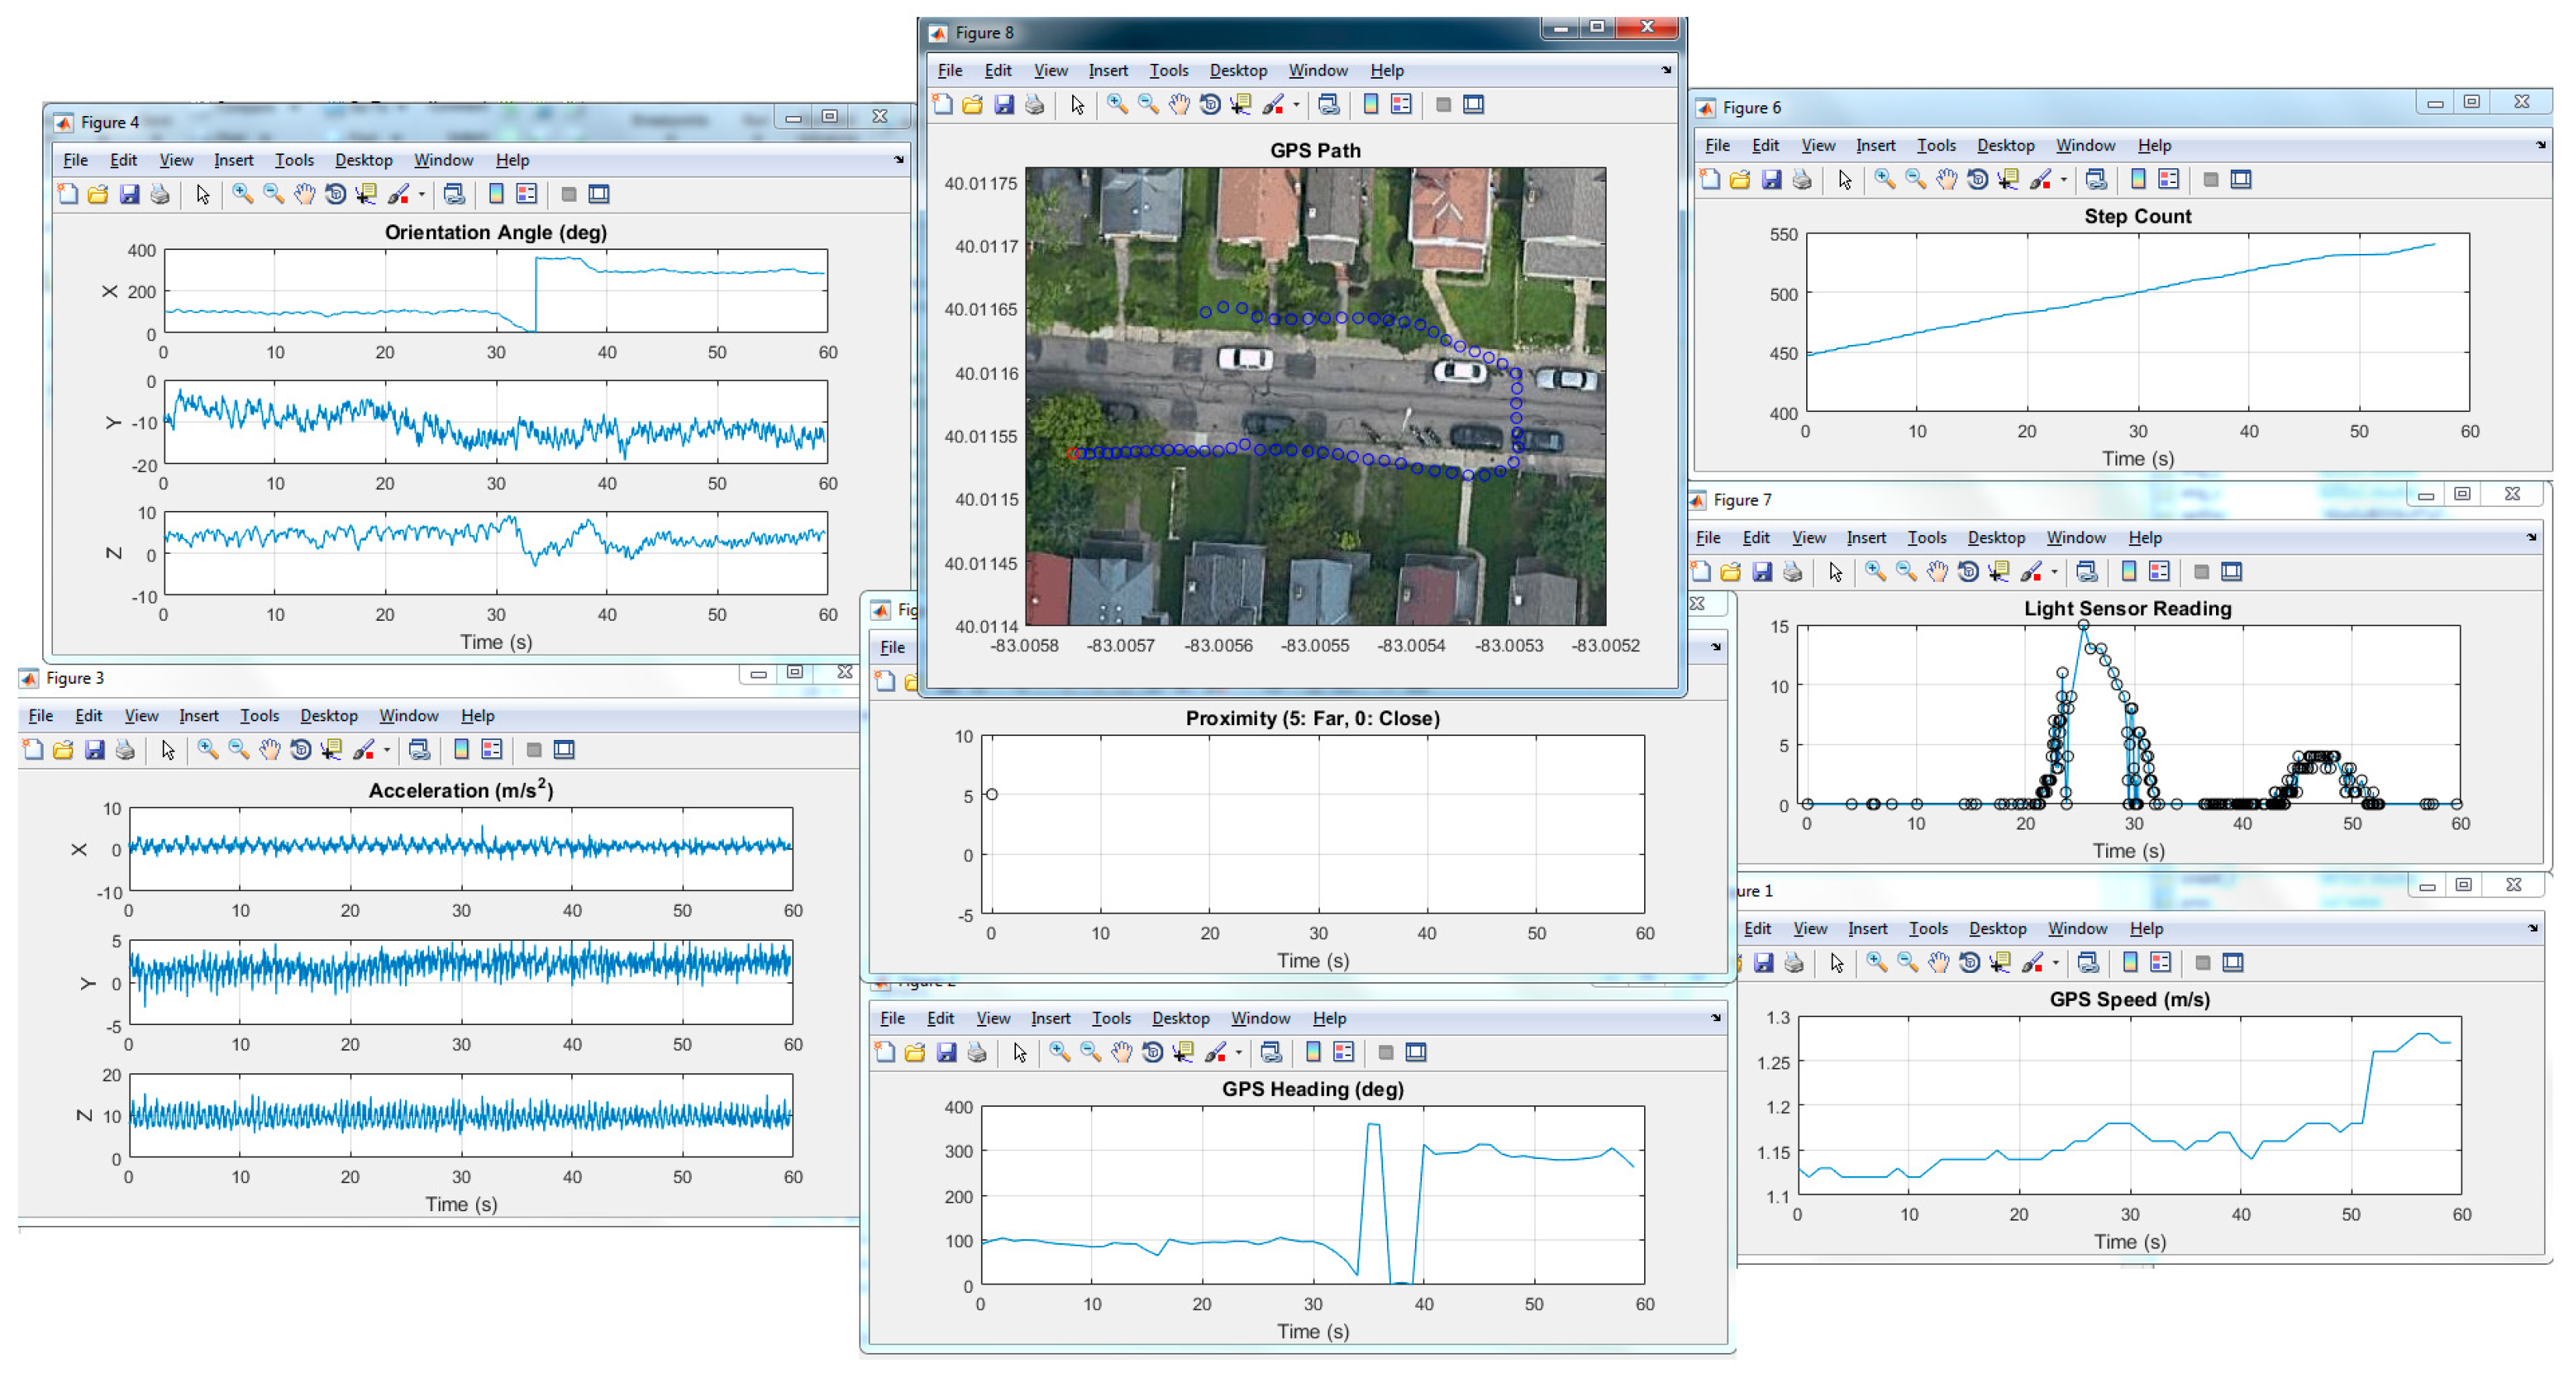This screenshot has width=2576, height=1374.
Task: Print icon in Figure 4 toolbar
Action: tap(160, 194)
